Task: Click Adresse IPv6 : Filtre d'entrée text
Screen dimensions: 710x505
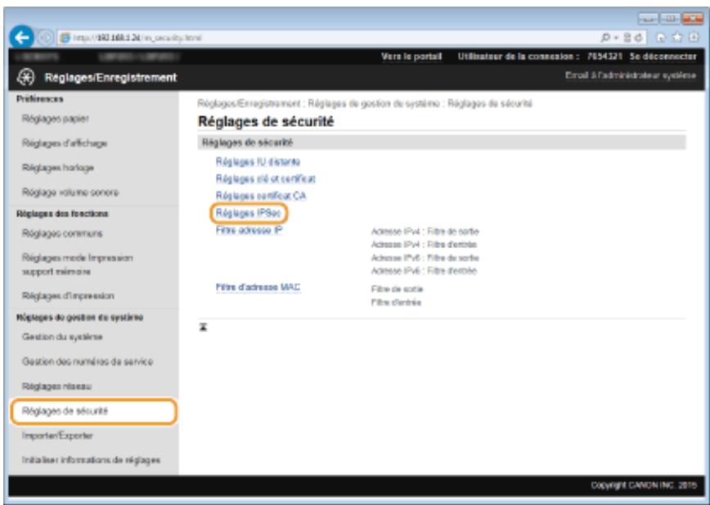Action: click(x=424, y=271)
